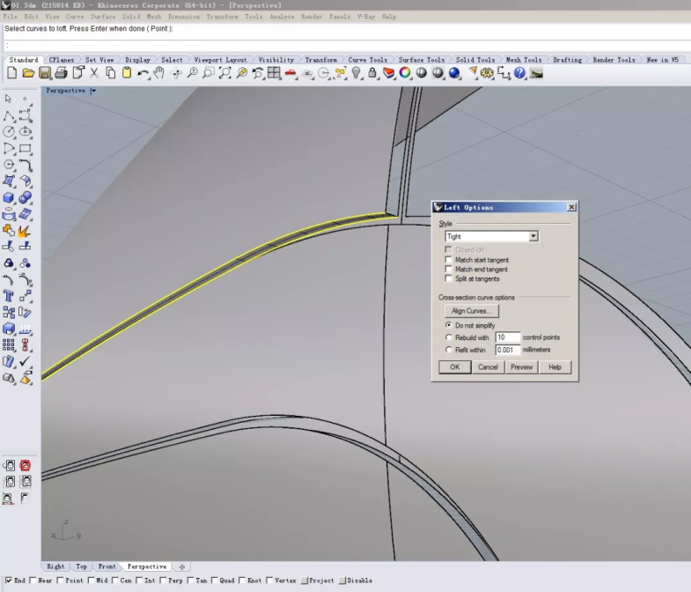Click the Save icon in toolbar

click(x=44, y=73)
